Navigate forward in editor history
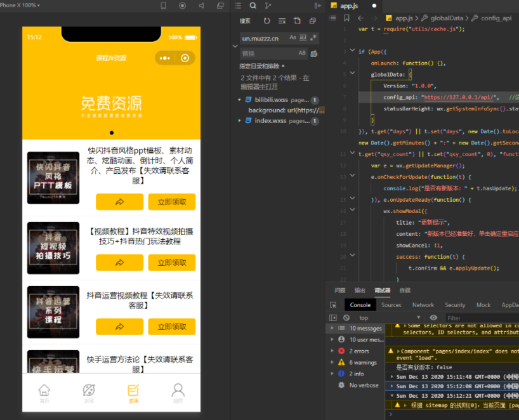Screen dimensions: 519x420 click(x=374, y=18)
